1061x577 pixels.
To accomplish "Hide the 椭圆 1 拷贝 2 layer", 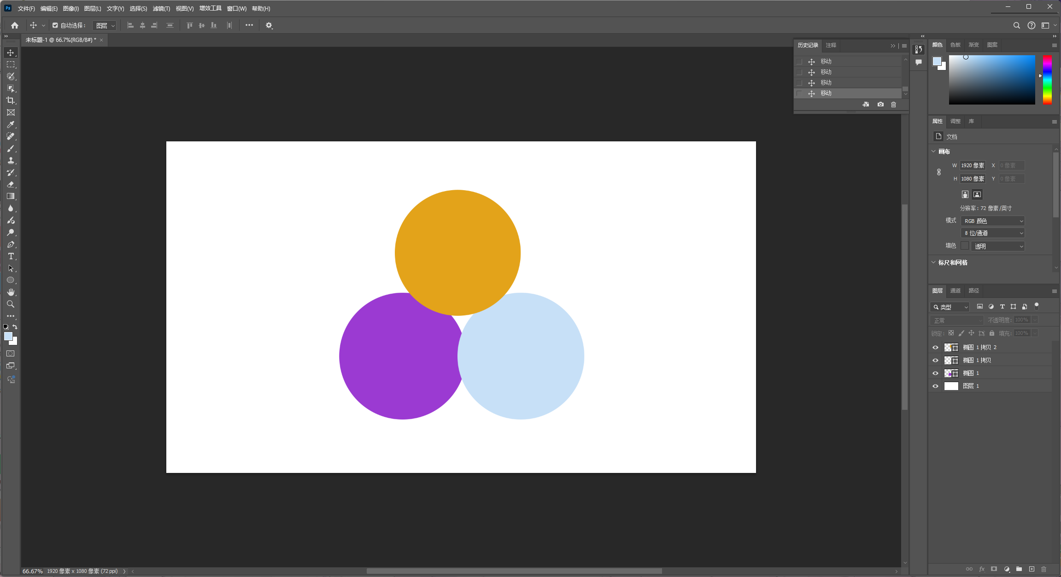I will click(935, 347).
